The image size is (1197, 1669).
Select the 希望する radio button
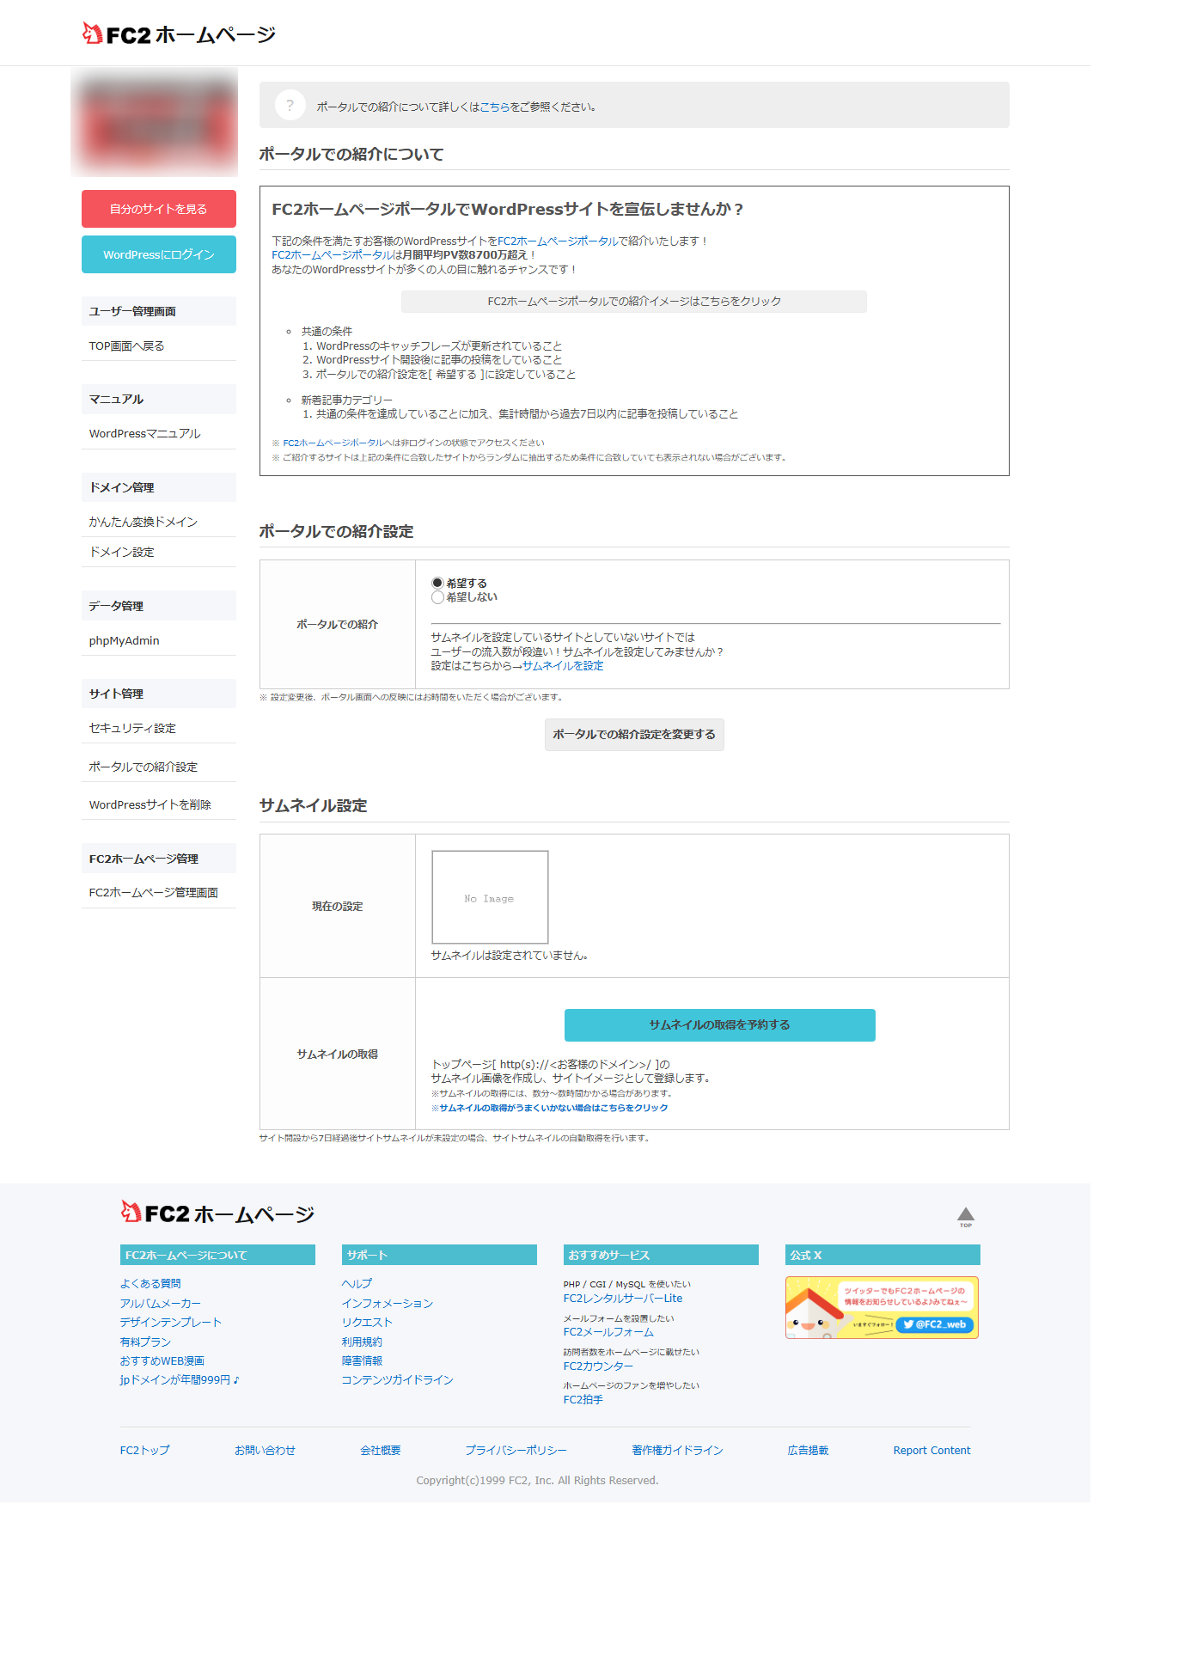[x=437, y=583]
